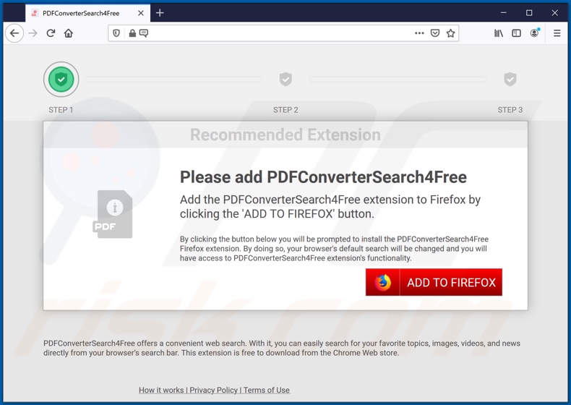Save page to Pocket icon
Screen dimensions: 571x405
pyautogui.click(x=435, y=33)
